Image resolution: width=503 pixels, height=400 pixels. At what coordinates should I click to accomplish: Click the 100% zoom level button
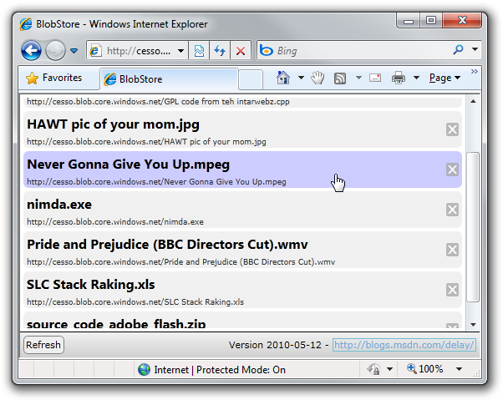pyautogui.click(x=424, y=369)
